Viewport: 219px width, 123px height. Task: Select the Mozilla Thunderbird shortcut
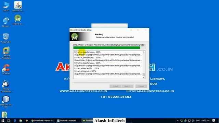[x=6, y=86]
